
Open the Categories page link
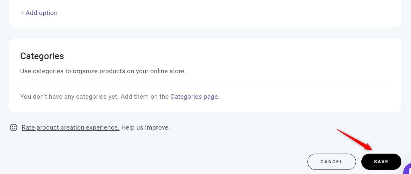(x=194, y=97)
